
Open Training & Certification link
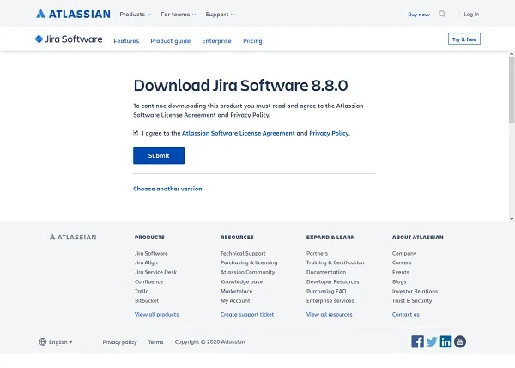pyautogui.click(x=336, y=262)
